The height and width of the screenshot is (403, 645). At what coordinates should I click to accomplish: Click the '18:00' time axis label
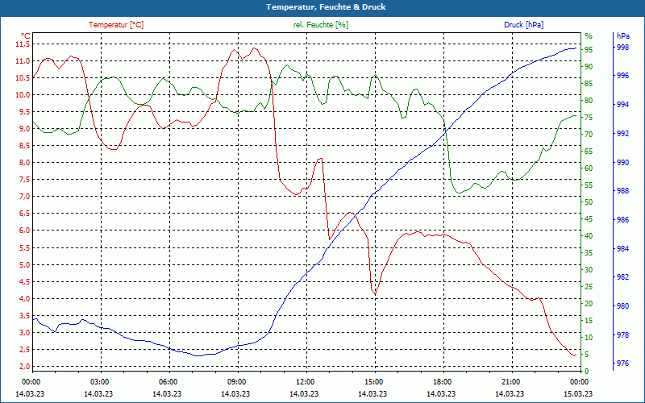(442, 382)
